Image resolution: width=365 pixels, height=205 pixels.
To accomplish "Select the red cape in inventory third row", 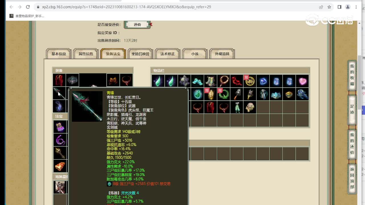I will [x=210, y=107].
